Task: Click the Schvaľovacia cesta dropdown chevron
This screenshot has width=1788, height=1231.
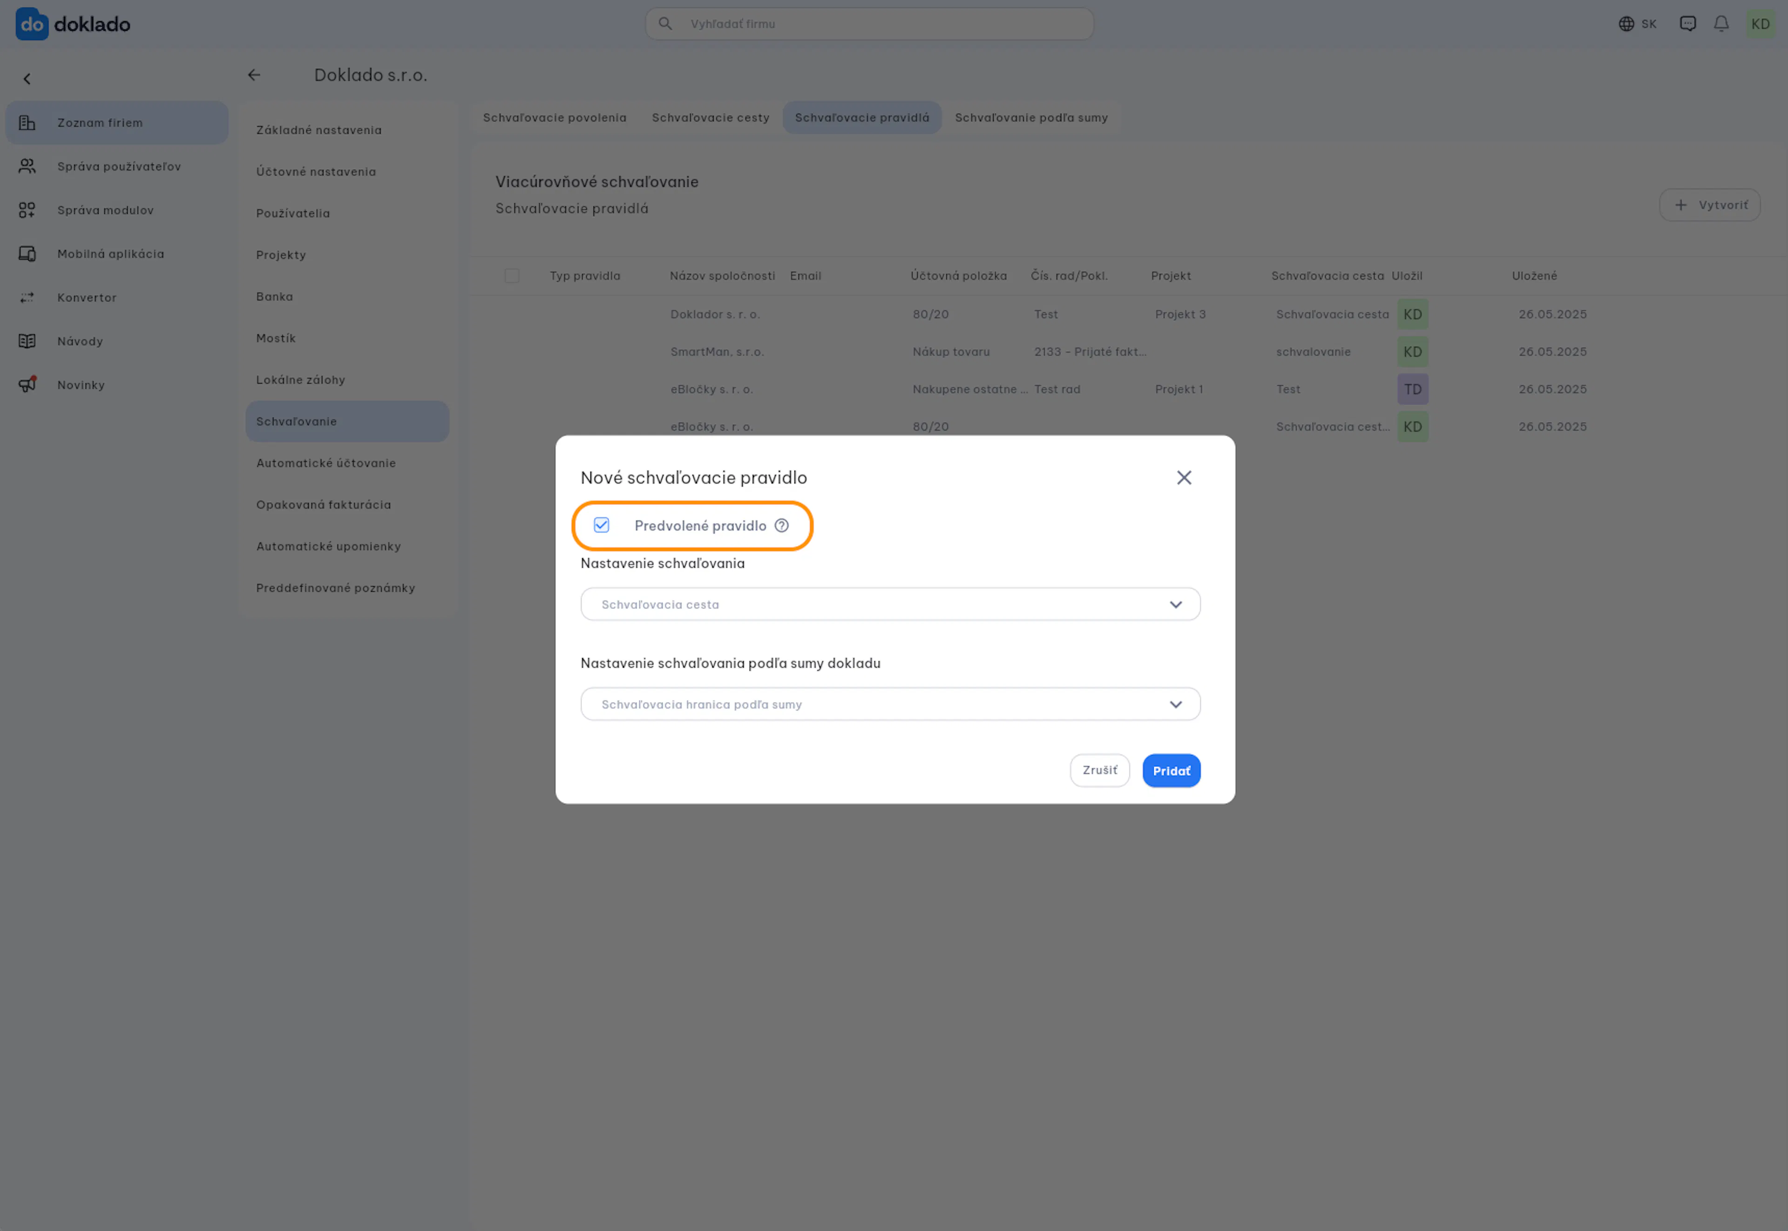Action: [1176, 605]
